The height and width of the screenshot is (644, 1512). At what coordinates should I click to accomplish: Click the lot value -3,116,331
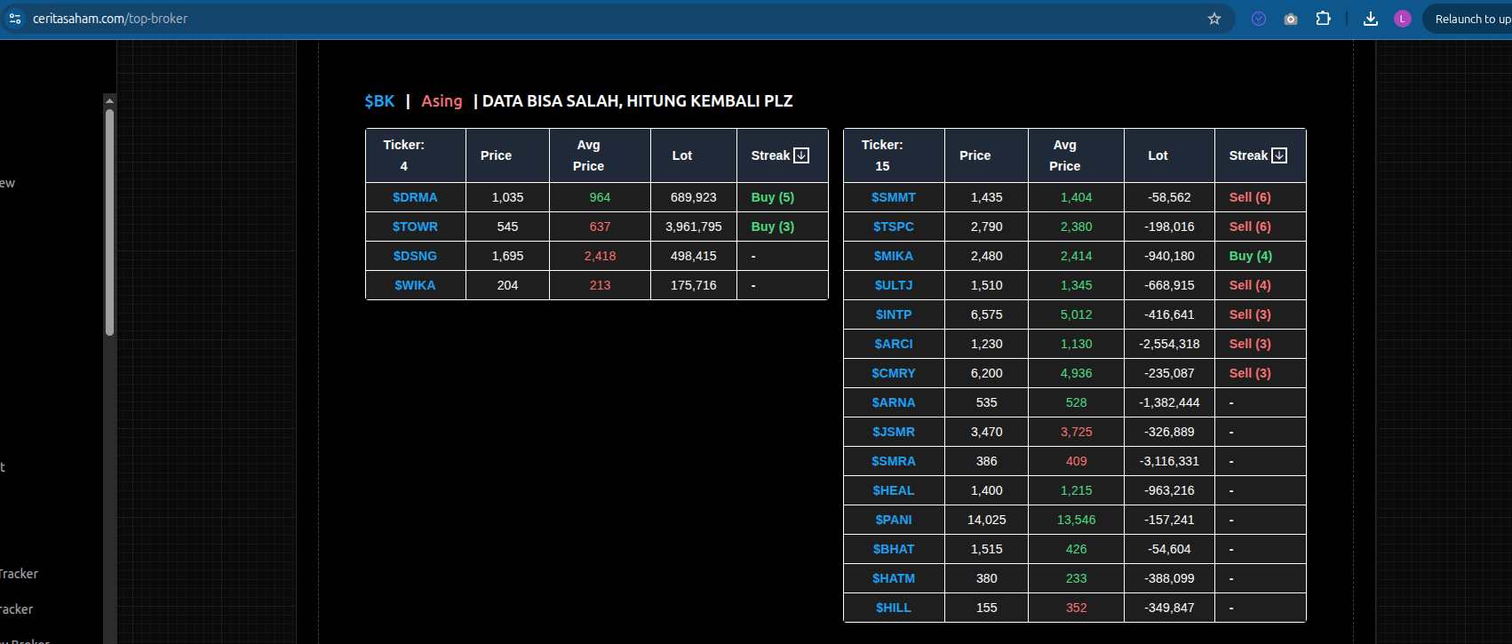pos(1169,461)
